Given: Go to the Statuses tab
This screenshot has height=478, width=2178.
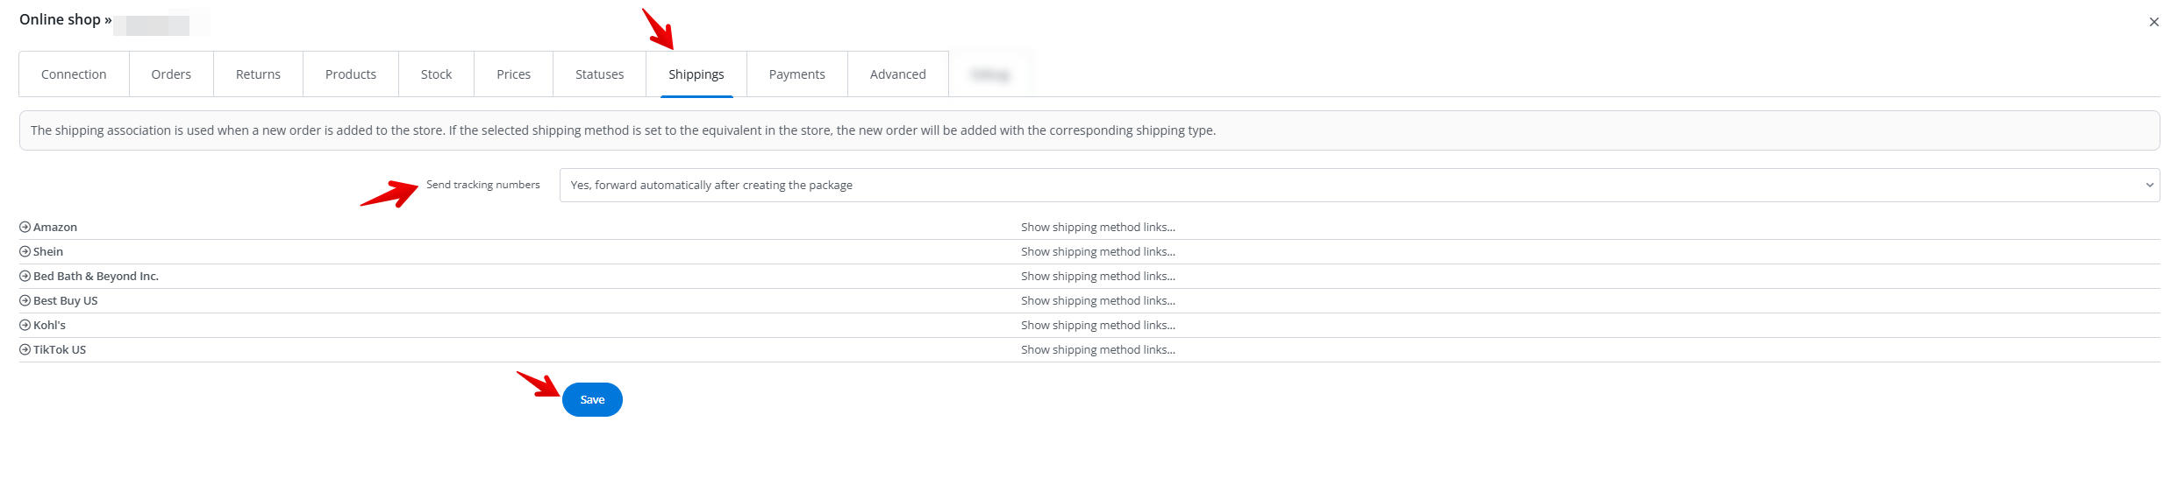Looking at the screenshot, I should [x=599, y=74].
